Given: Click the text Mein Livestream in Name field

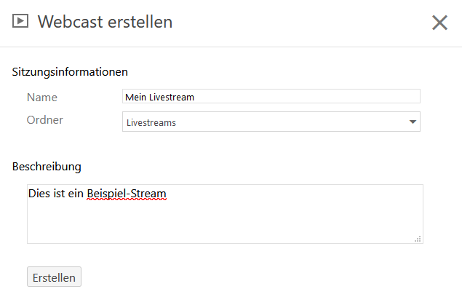Looking at the screenshot, I should pyautogui.click(x=159, y=97).
